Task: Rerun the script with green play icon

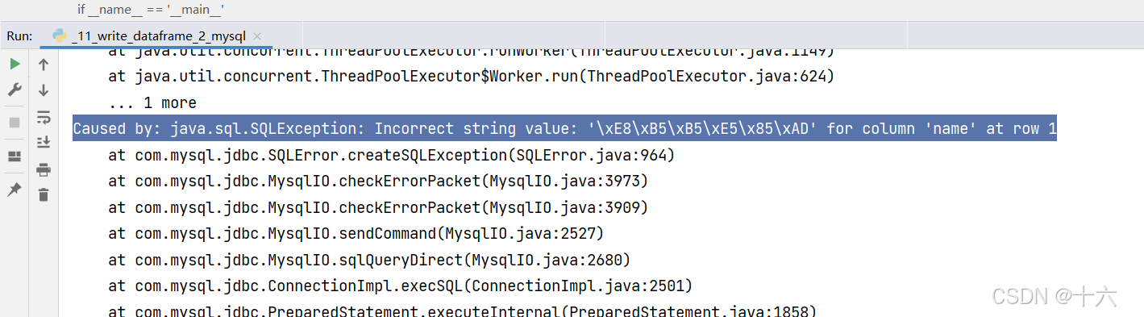Action: [x=15, y=64]
